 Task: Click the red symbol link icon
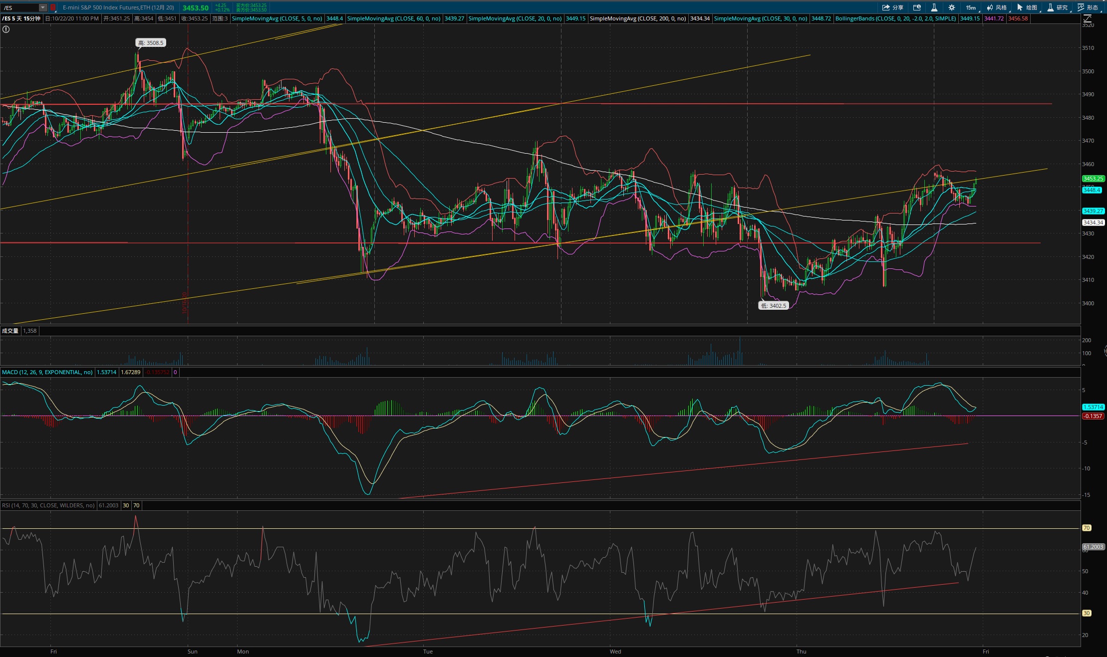(53, 7)
